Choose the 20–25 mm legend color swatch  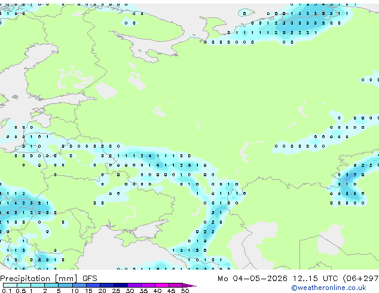106,285
